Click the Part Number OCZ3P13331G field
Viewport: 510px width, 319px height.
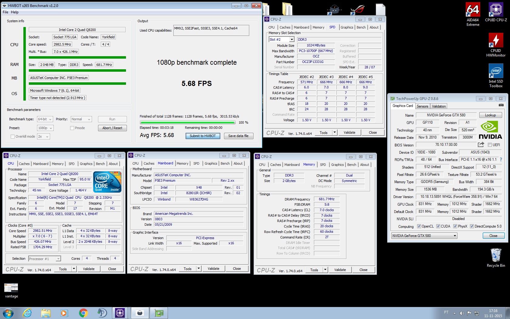pos(316,62)
